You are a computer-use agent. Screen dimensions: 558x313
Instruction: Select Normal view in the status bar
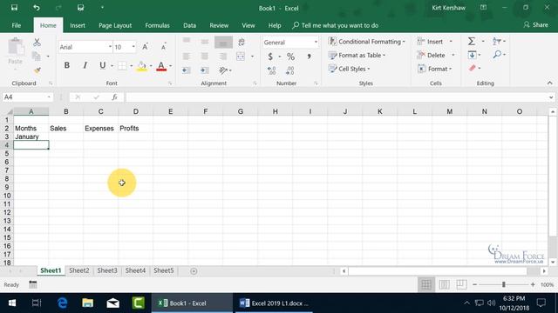click(x=426, y=284)
